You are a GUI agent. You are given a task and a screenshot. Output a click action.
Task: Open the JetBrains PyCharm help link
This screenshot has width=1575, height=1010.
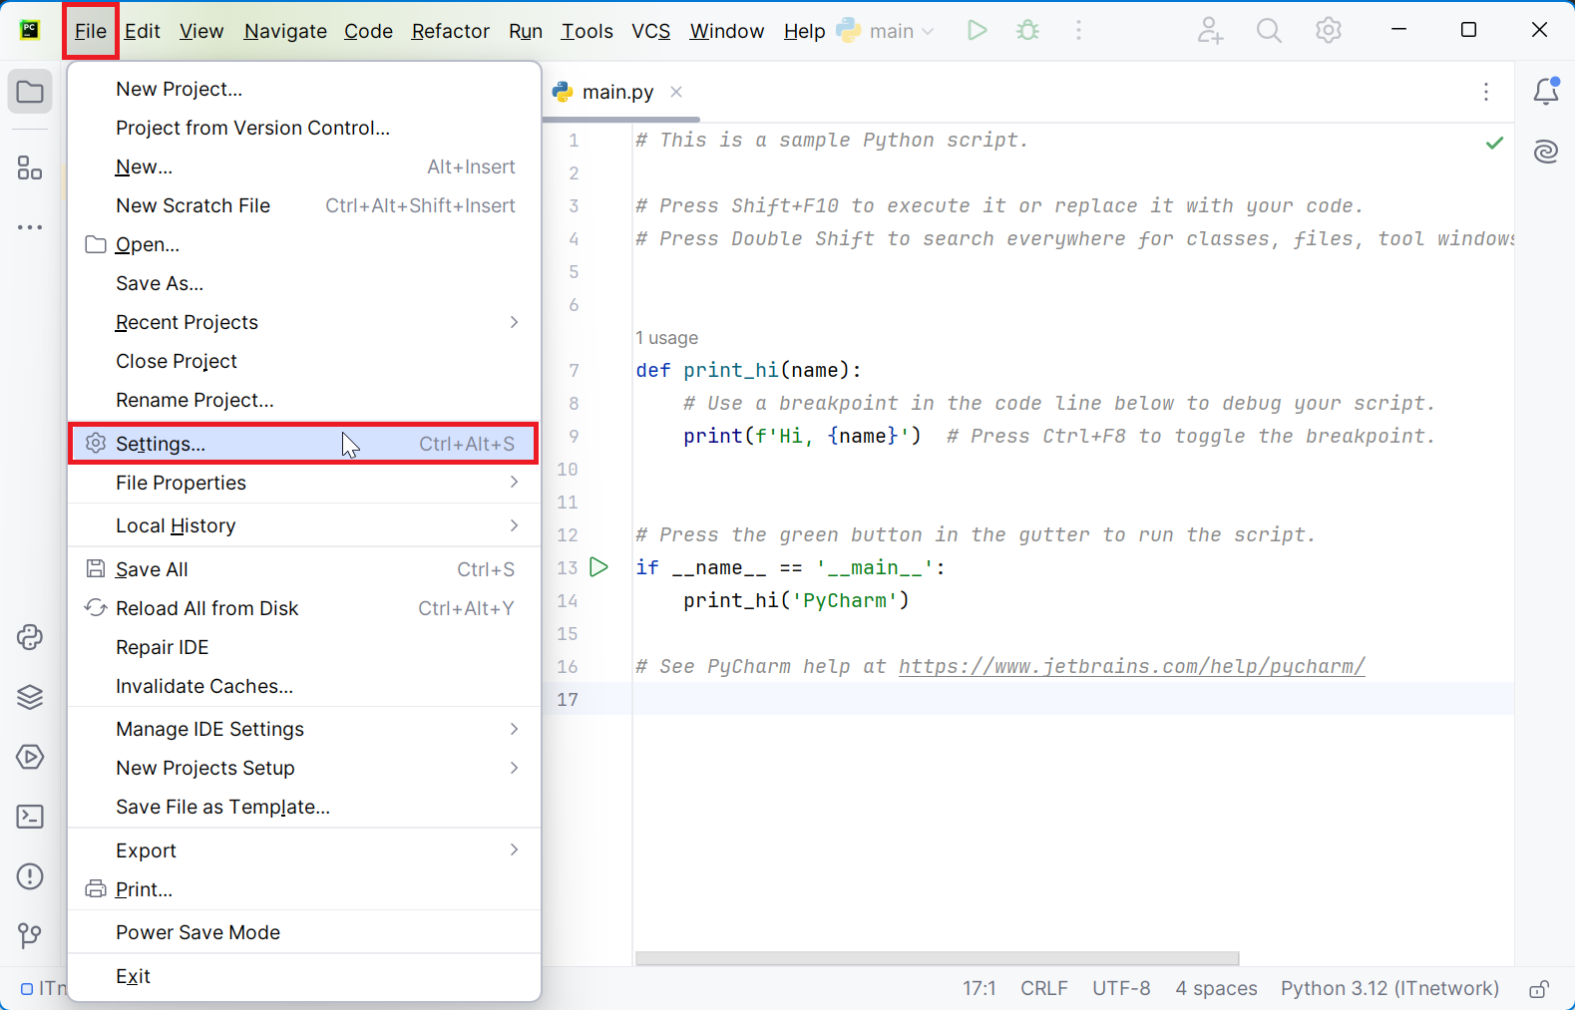(x=1131, y=666)
